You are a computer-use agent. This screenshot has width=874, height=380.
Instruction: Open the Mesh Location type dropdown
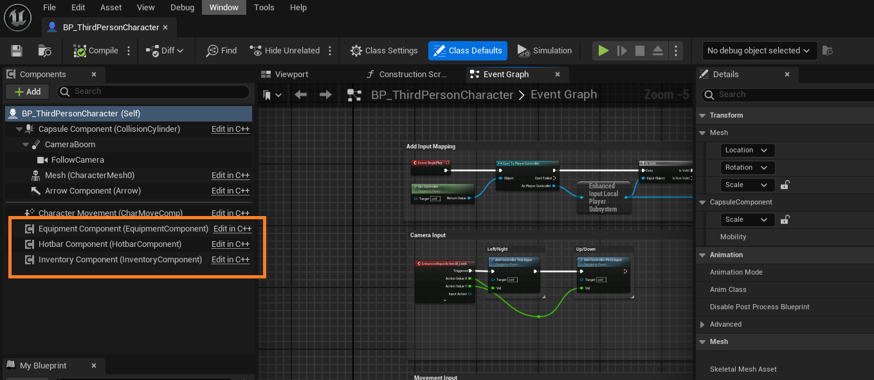point(748,150)
